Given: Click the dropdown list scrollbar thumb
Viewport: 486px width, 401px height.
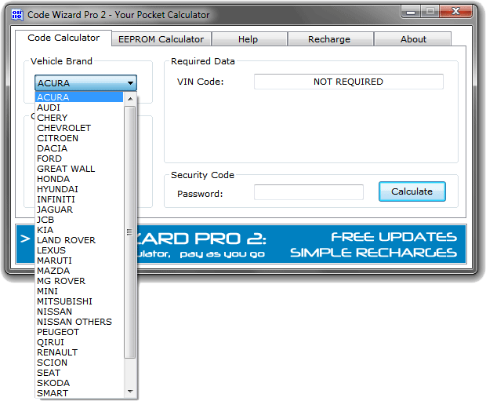Looking at the screenshot, I should point(130,232).
